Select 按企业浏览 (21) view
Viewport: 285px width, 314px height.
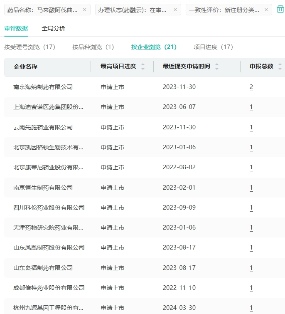pyautogui.click(x=154, y=47)
